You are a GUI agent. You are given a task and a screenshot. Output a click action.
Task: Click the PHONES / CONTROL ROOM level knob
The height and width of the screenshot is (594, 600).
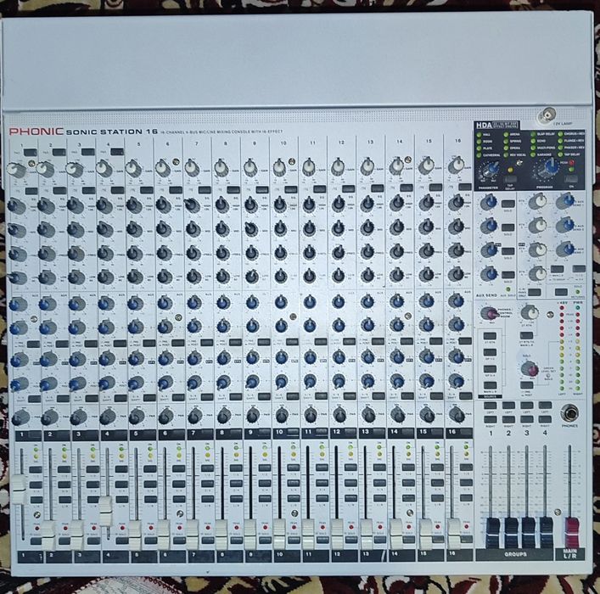click(489, 313)
